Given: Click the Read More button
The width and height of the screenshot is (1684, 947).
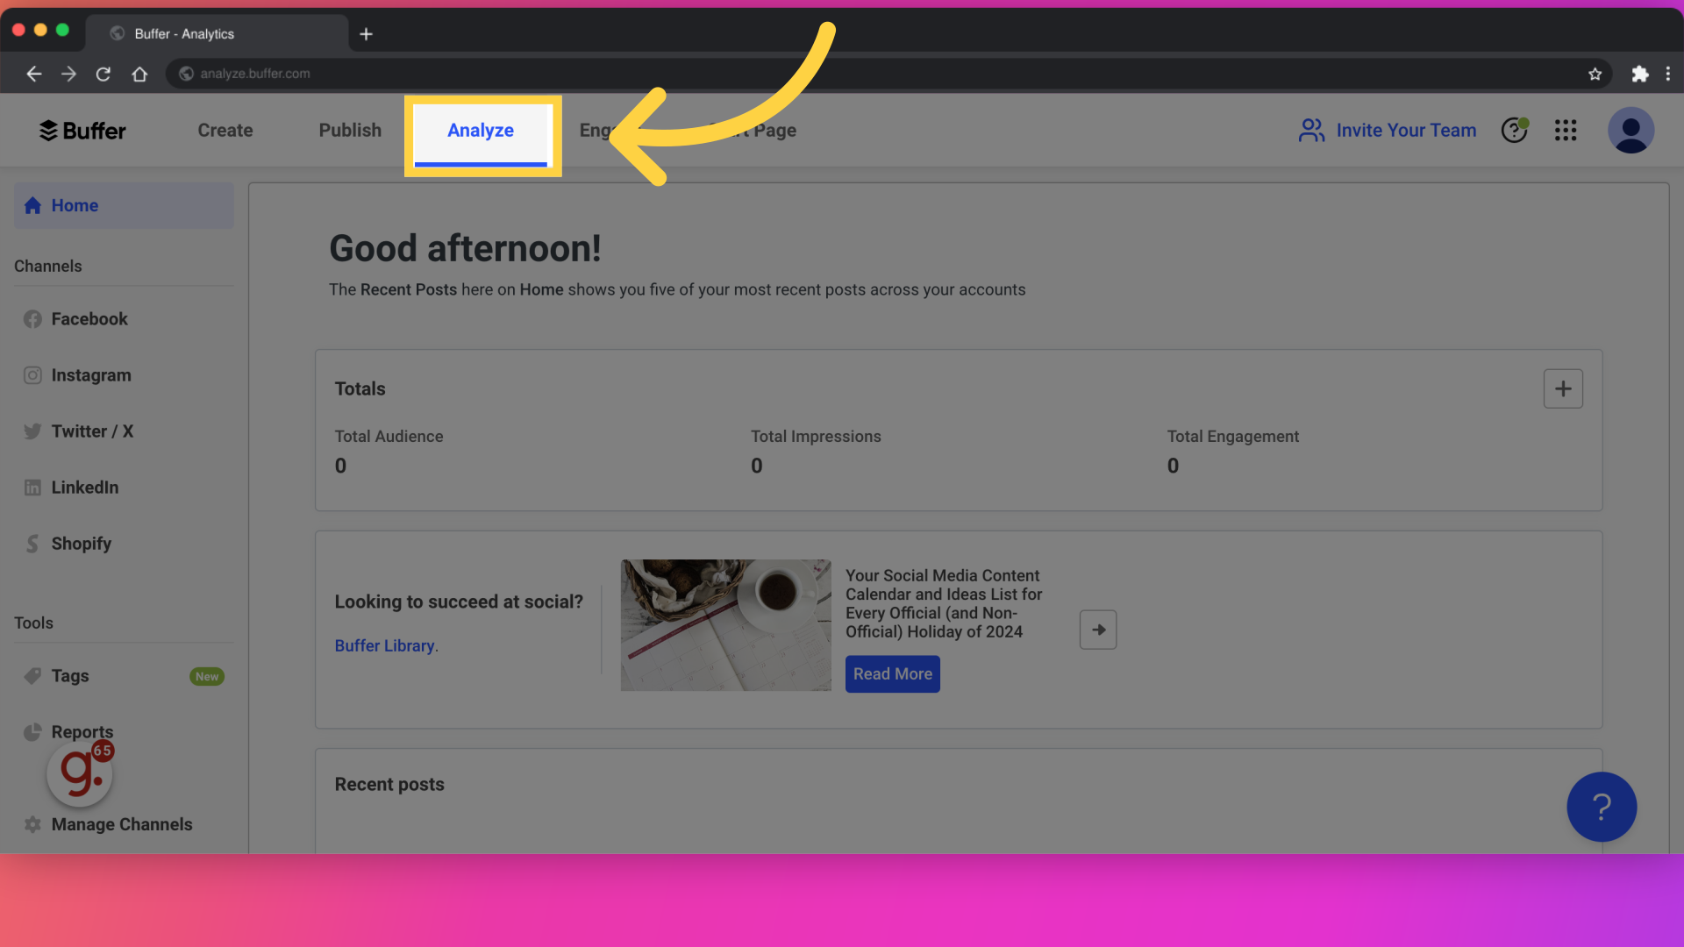Looking at the screenshot, I should (890, 673).
